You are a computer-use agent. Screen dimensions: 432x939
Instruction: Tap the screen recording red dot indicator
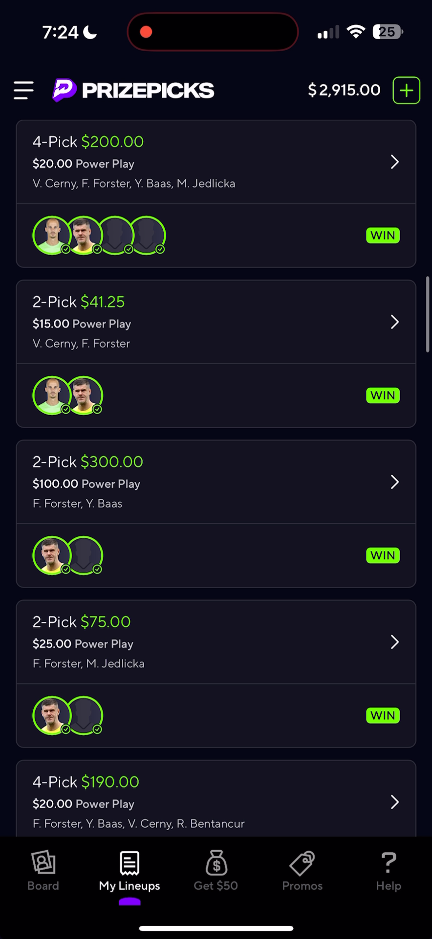click(x=146, y=32)
